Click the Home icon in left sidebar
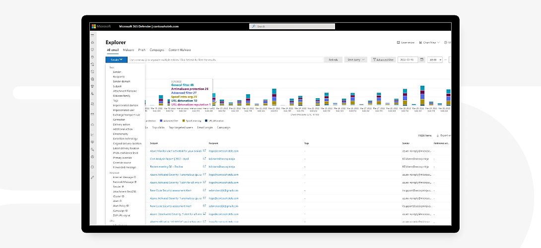The image size is (541, 248). click(x=92, y=43)
